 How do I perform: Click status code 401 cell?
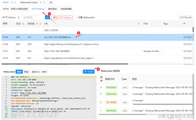(29, 58)
